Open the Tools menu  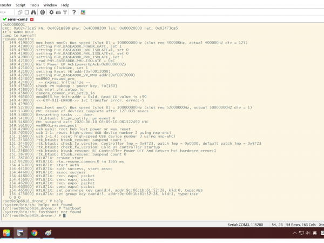coord(35,5)
